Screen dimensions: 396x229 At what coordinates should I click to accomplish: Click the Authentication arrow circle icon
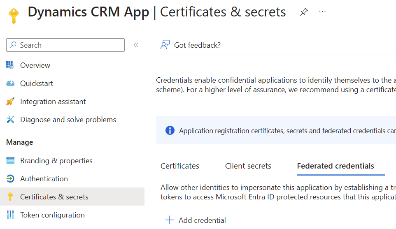tap(10, 178)
